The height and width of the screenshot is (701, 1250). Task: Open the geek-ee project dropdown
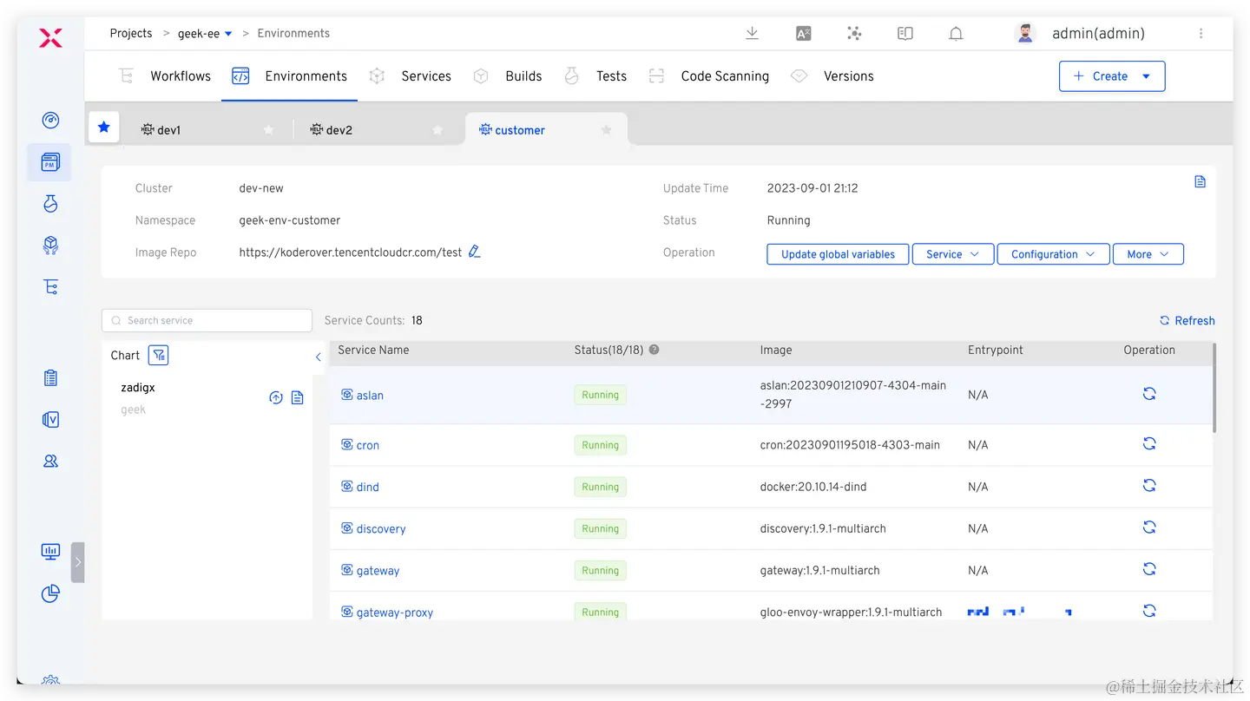[205, 33]
